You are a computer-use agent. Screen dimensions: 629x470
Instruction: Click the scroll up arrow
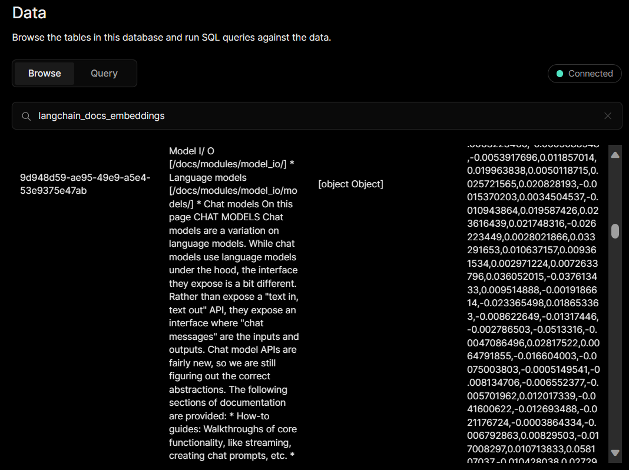[x=615, y=155]
